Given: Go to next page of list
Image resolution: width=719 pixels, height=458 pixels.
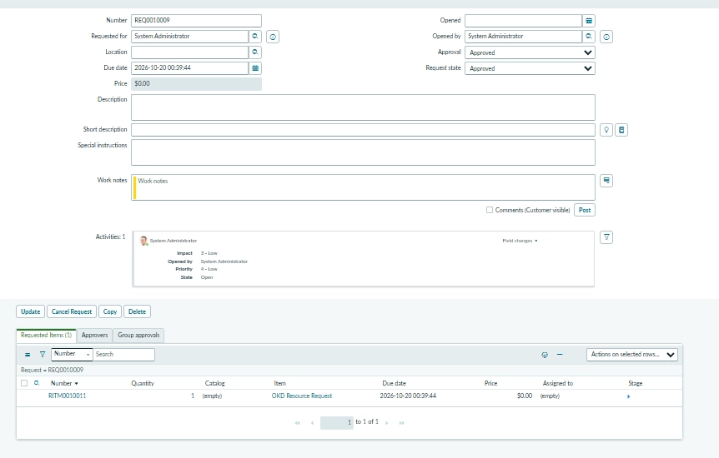Looking at the screenshot, I should click(387, 423).
